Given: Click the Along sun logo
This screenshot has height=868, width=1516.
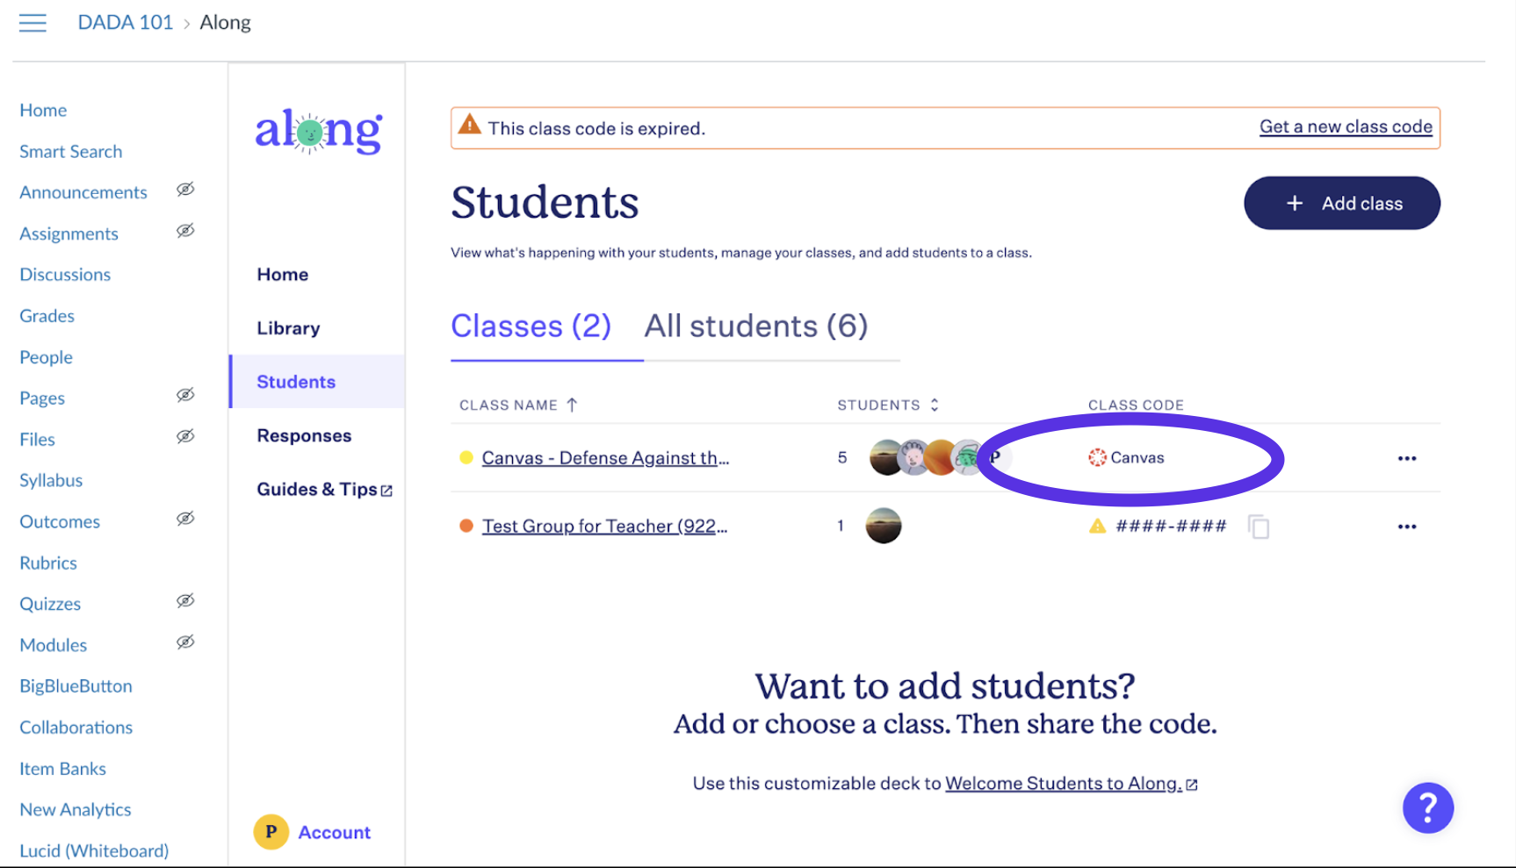Looking at the screenshot, I should 318,133.
